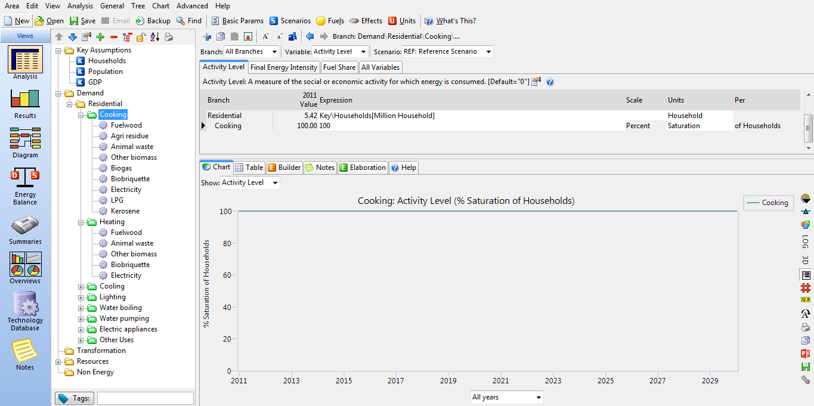Save chart with green floppy disk icon
814x406 pixels.
click(806, 367)
